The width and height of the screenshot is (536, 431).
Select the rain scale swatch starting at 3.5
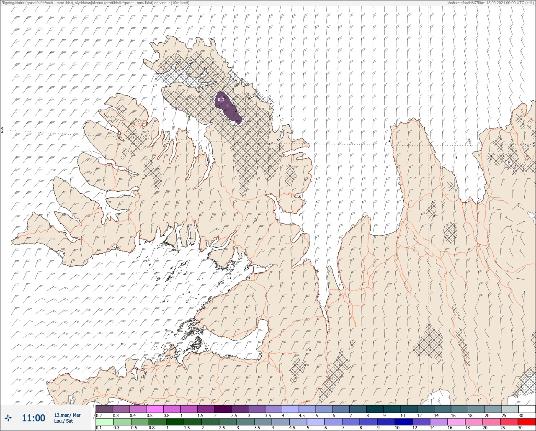[263, 421]
